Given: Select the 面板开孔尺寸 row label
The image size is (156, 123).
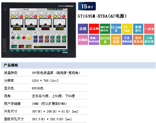Looking at the screenshot, I should tap(14, 119).
